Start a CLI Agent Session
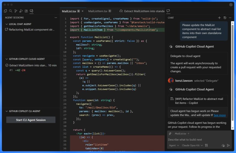This screenshot has width=236, height=153. (x=31, y=120)
